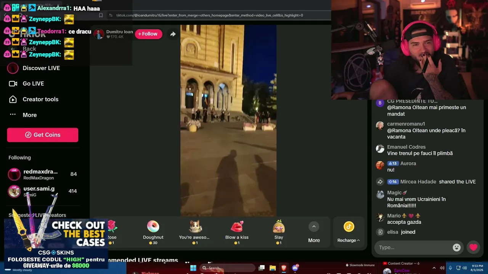The height and width of the screenshot is (274, 488).
Task: Send the Blow a kiss gift
Action: pyautogui.click(x=237, y=232)
